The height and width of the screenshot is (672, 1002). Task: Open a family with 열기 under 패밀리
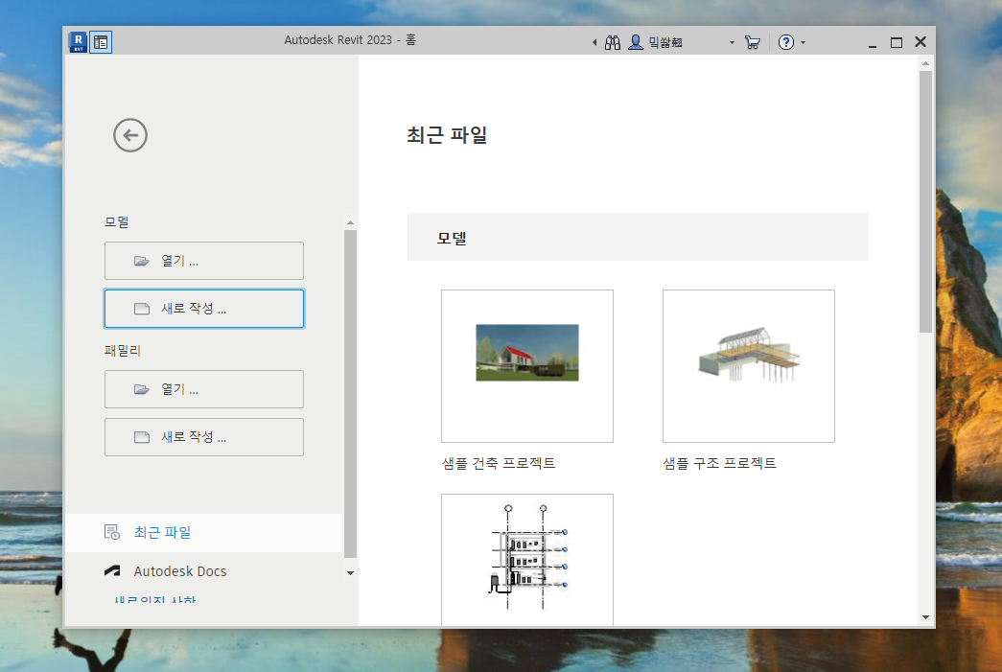pos(204,389)
